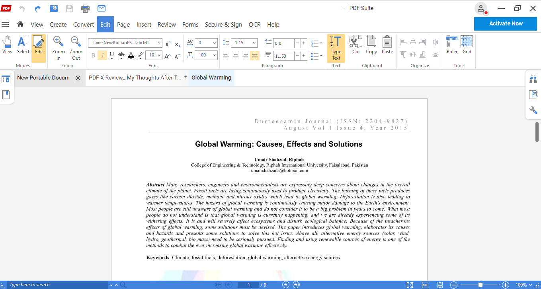Toggle italic formatting

pos(102,55)
